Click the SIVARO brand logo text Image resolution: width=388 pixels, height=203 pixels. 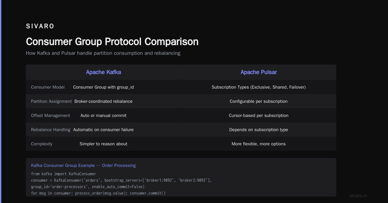click(40, 26)
